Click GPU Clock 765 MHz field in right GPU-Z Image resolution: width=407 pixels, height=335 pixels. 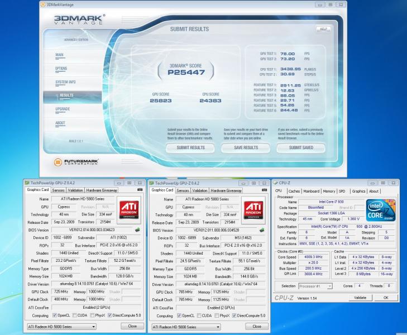tap(185, 292)
